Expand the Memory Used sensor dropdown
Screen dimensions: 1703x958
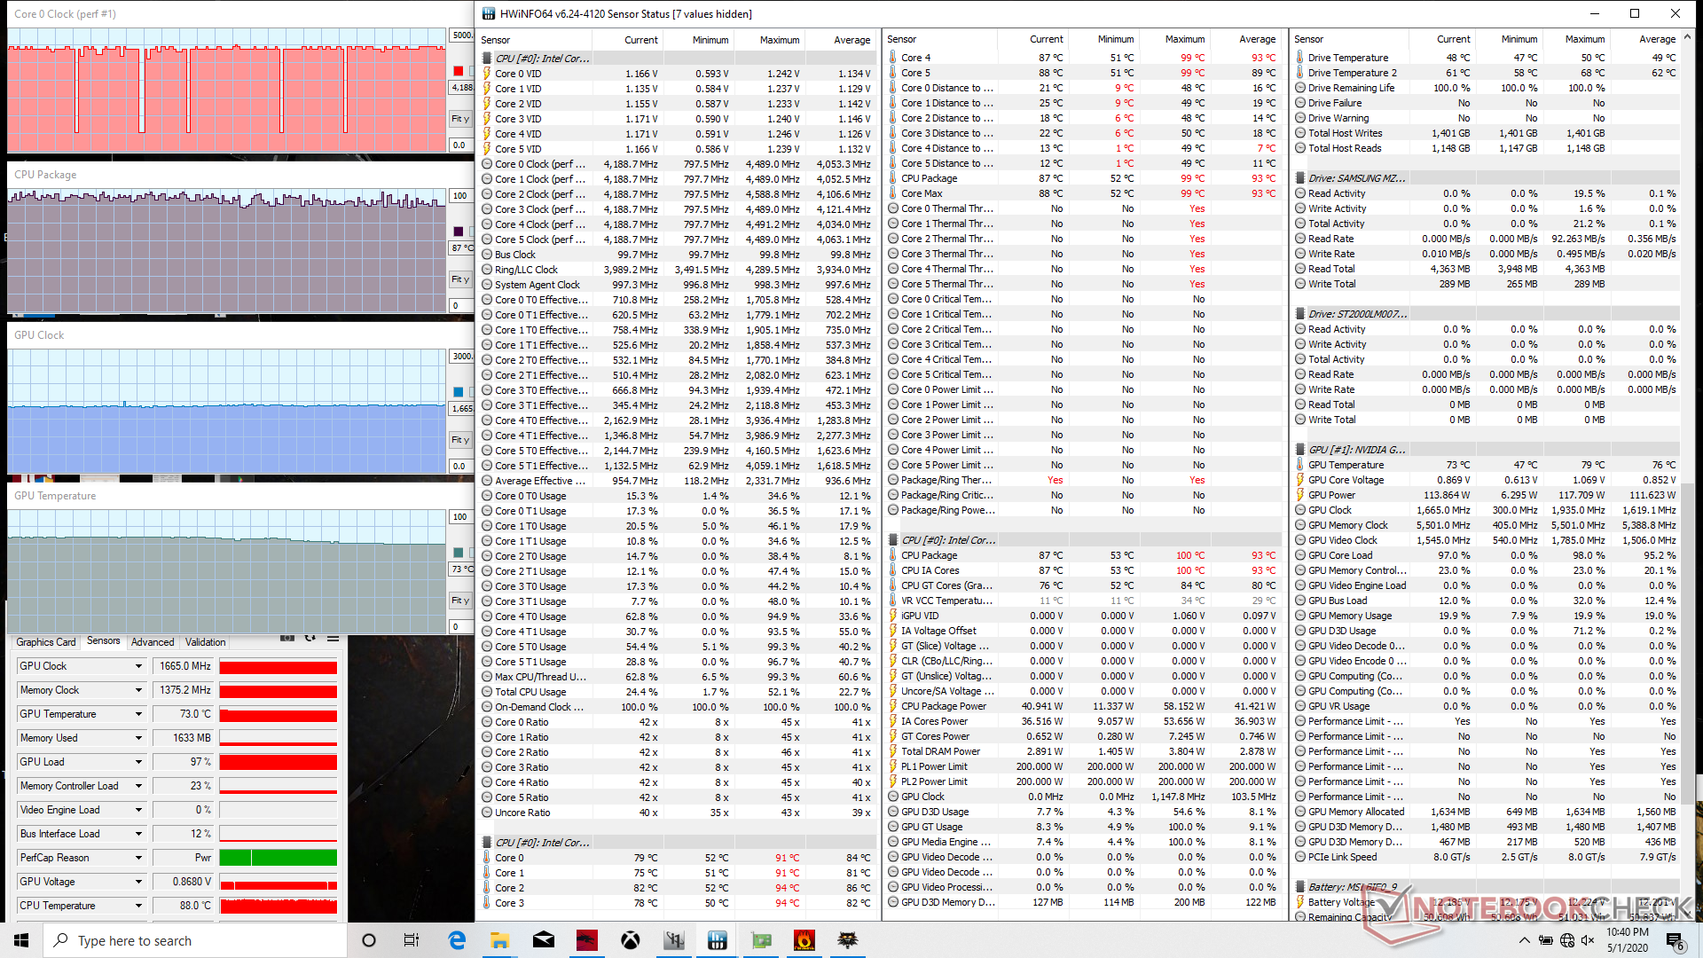pos(138,738)
